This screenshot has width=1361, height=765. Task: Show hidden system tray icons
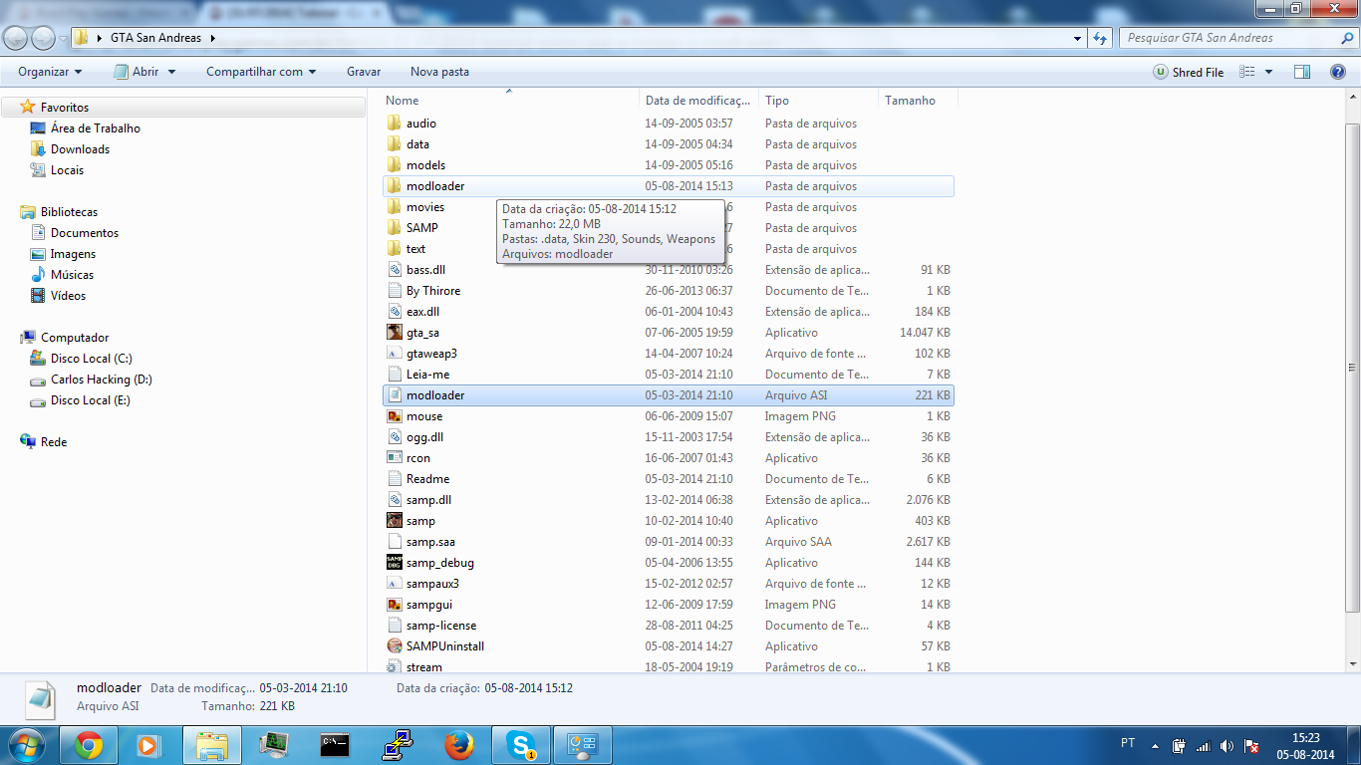click(x=1155, y=746)
